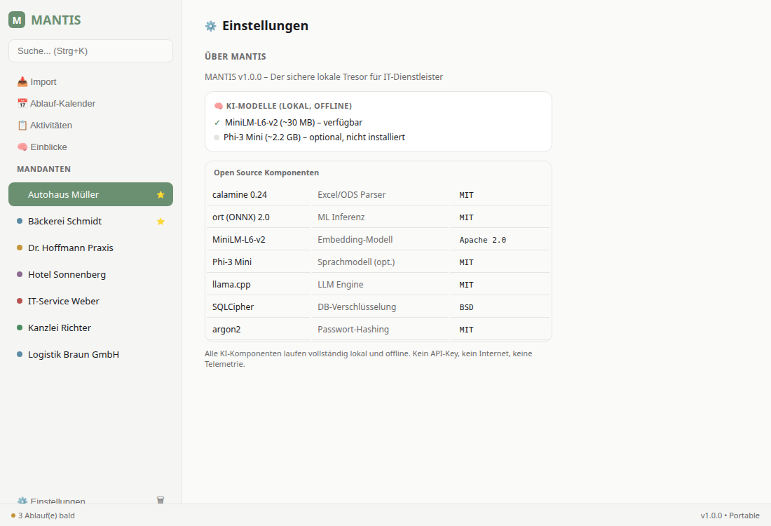Open Logistik Braun GmbH client
Image resolution: width=771 pixels, height=526 pixels.
[x=73, y=355]
